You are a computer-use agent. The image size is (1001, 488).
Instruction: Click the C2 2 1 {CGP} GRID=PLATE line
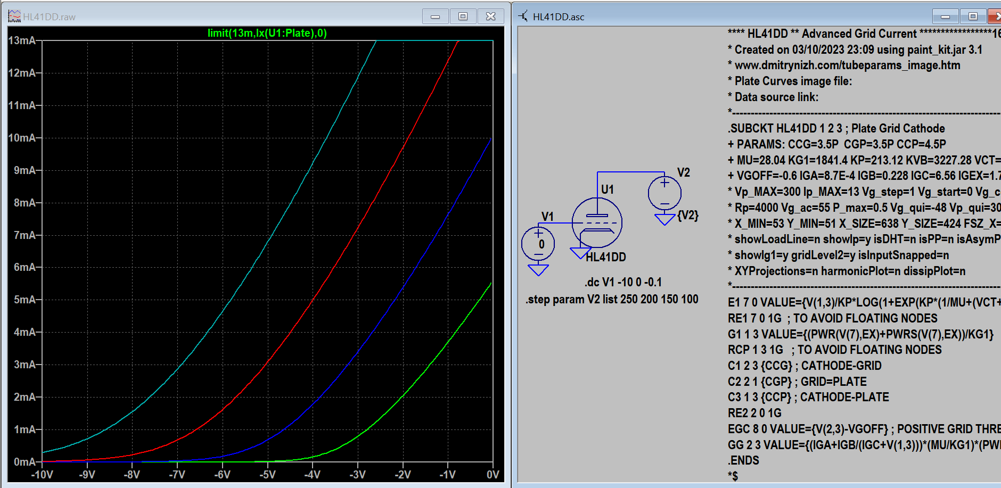[x=797, y=382]
